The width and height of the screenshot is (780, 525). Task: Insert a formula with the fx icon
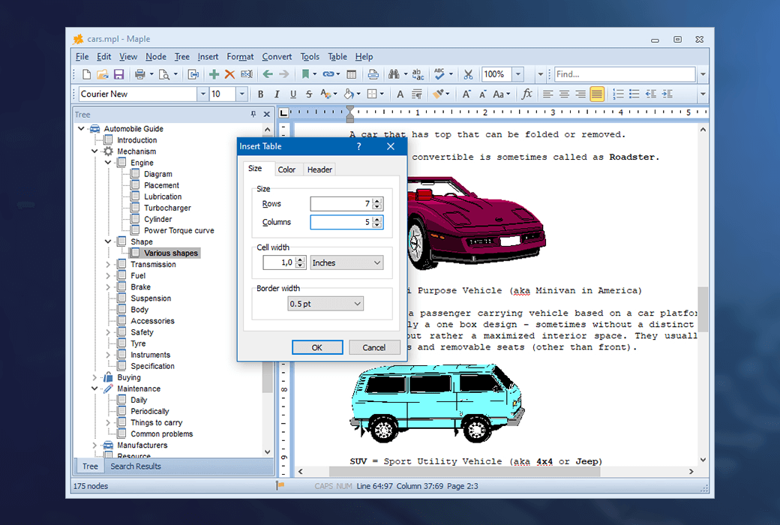point(526,94)
